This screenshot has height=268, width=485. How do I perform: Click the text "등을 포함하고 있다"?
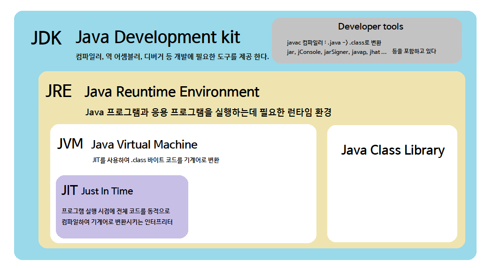coord(414,51)
